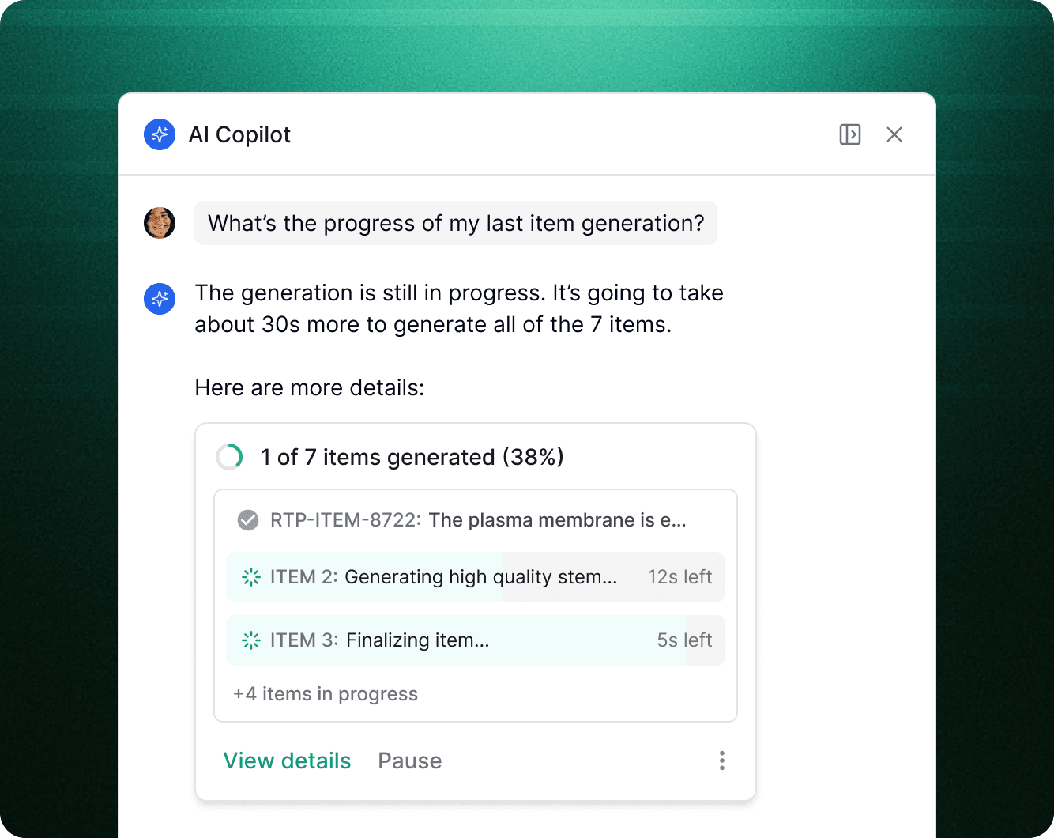Click the AI Copilot sparkle logo in header
The height and width of the screenshot is (838, 1054).
tap(160, 134)
